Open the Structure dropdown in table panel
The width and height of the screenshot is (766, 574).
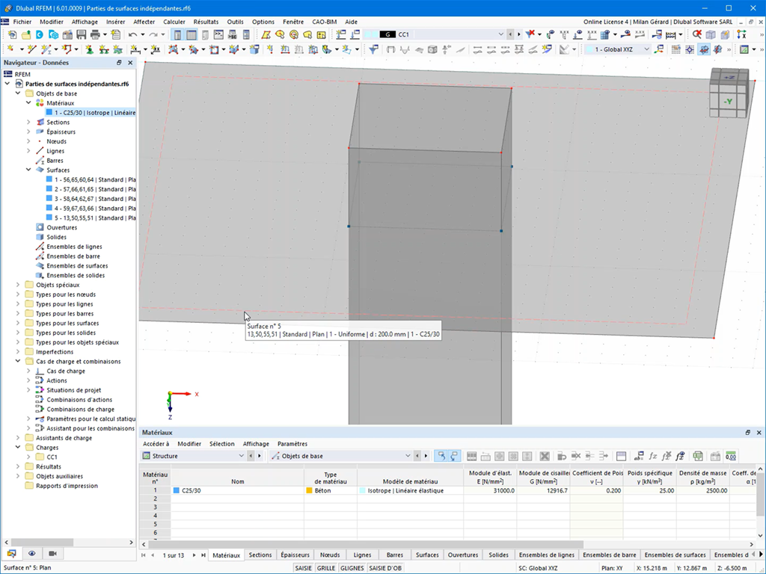pos(241,456)
